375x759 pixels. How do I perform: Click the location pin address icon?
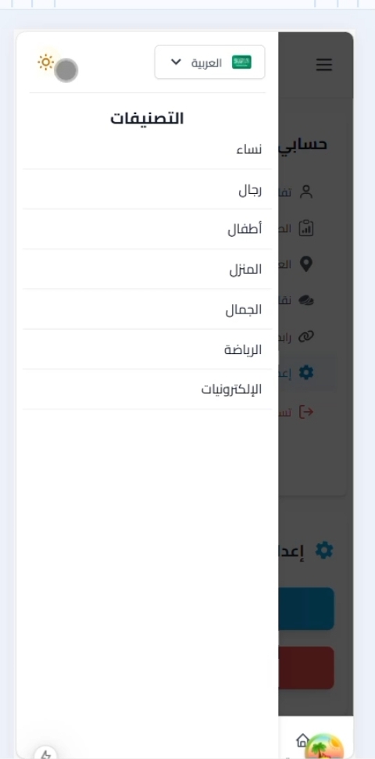(306, 264)
